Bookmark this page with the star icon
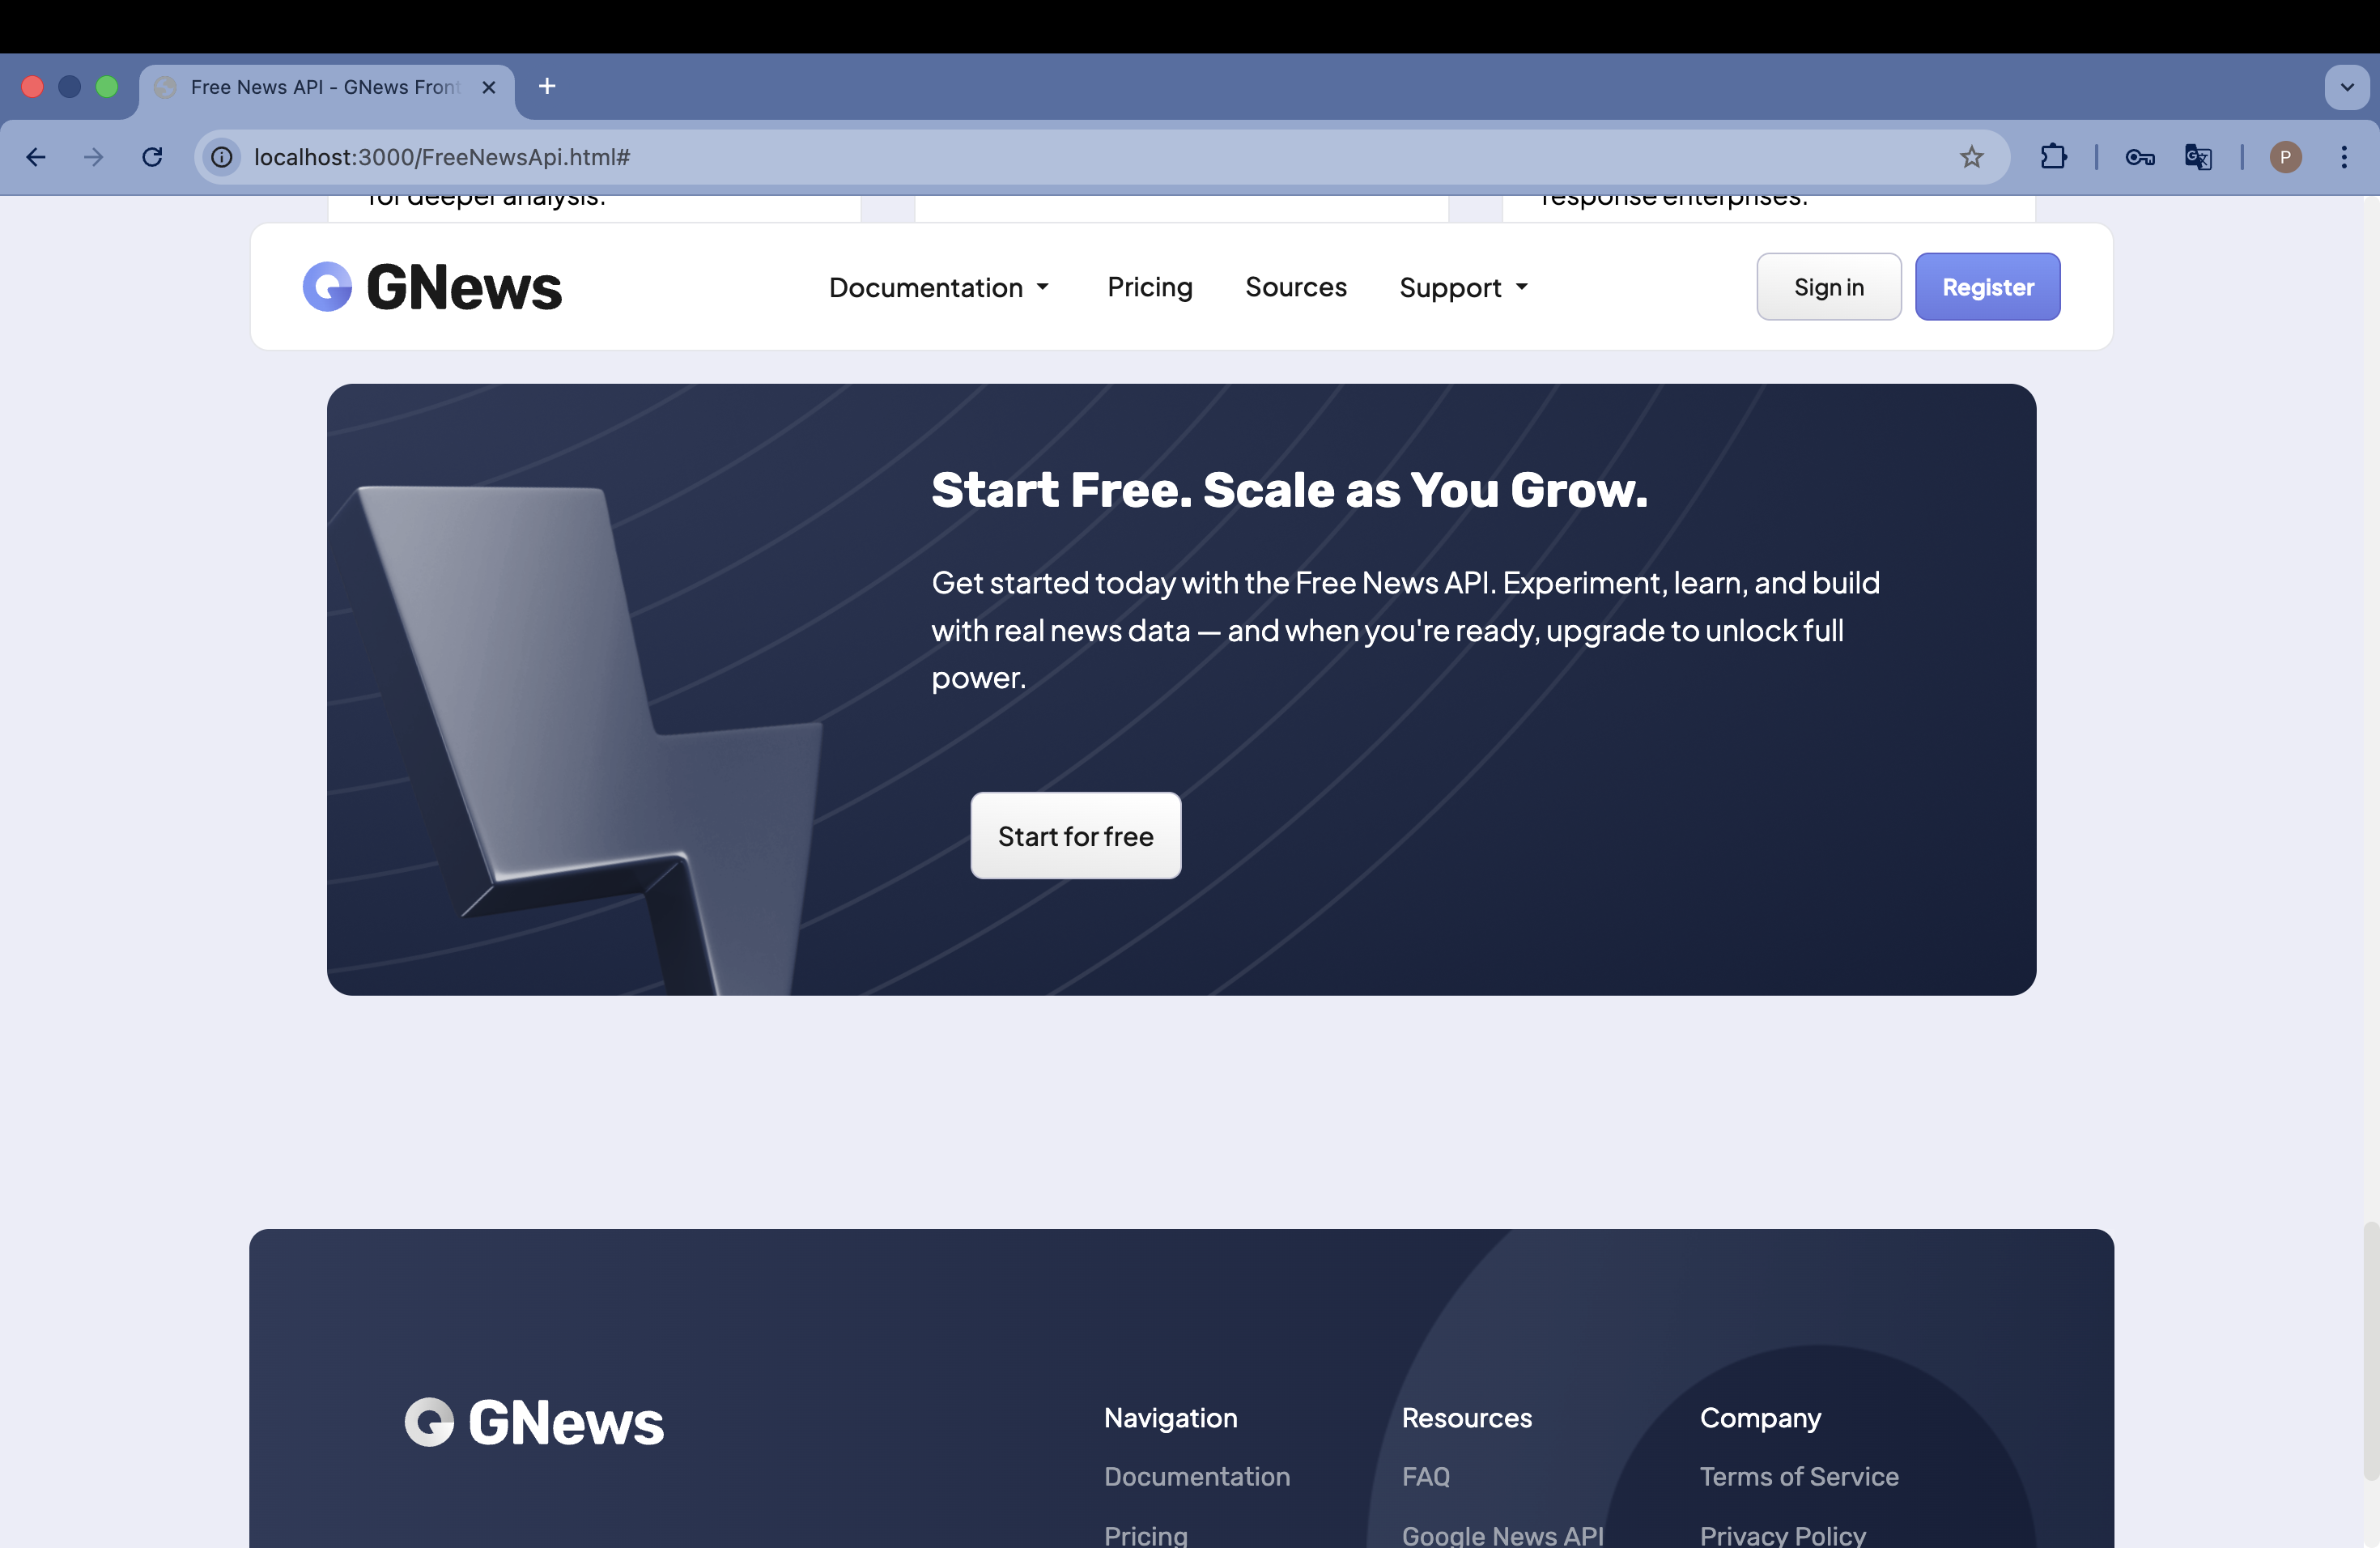 click(1972, 157)
